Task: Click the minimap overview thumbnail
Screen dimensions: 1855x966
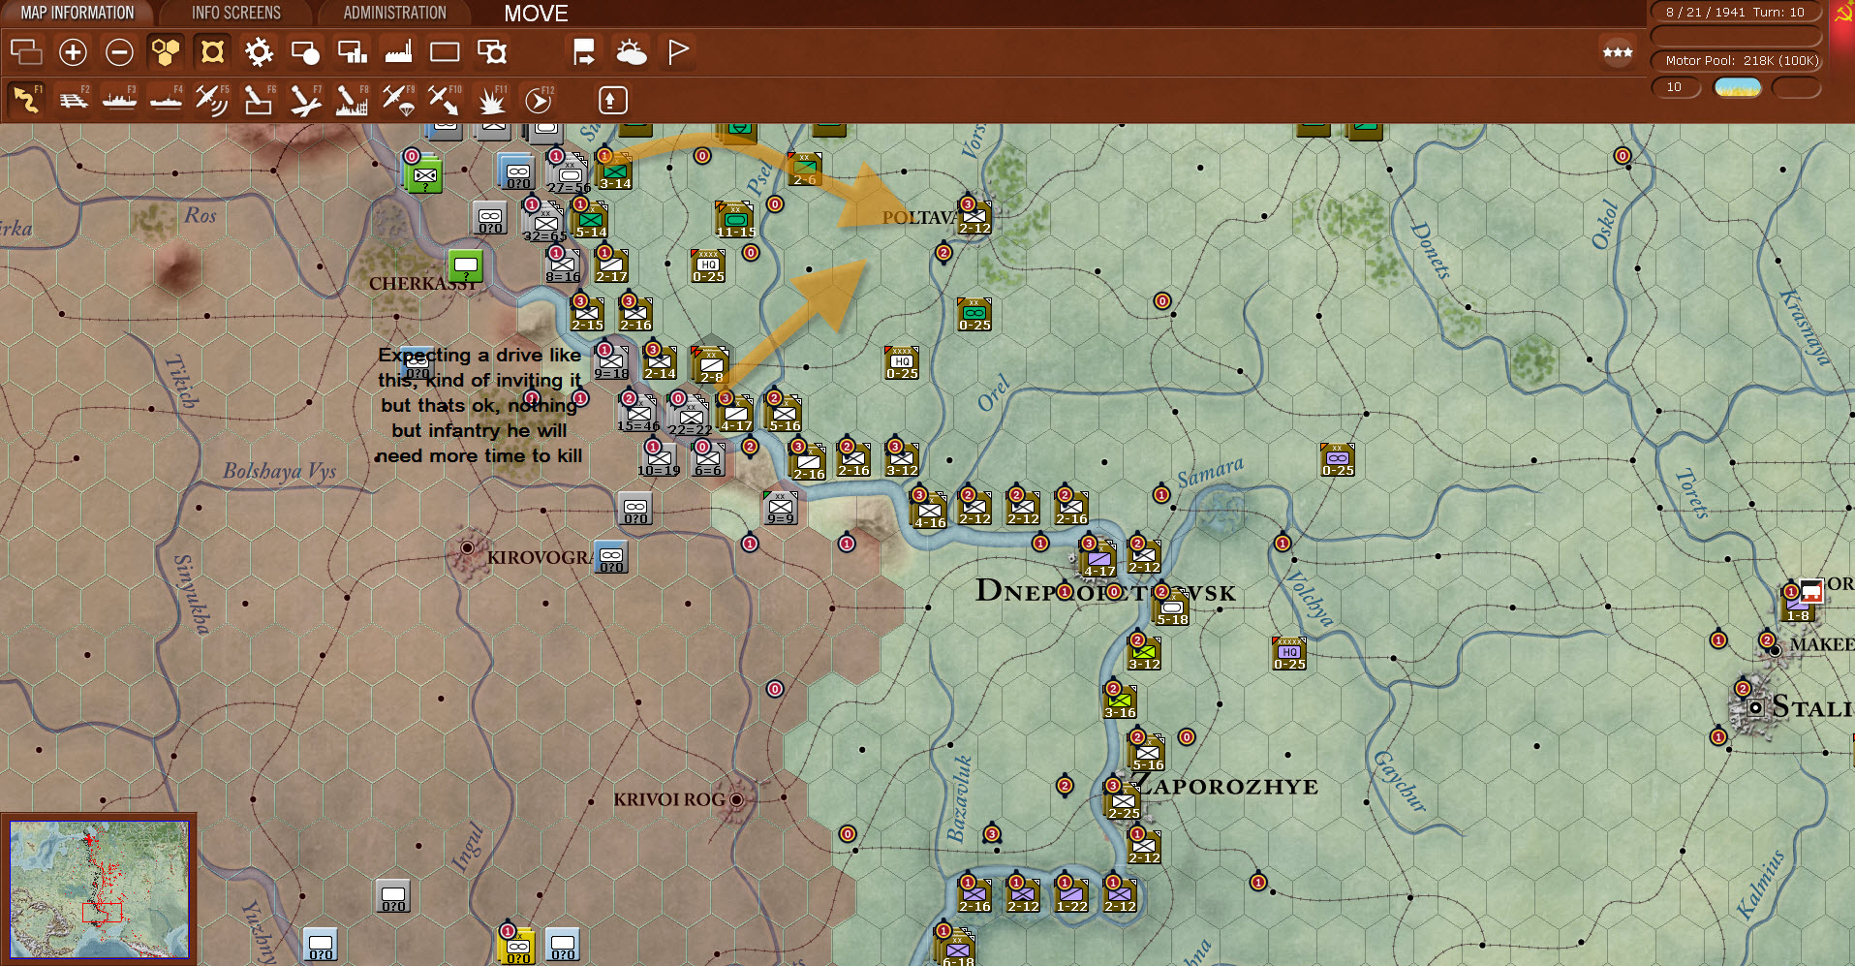Action: [99, 889]
